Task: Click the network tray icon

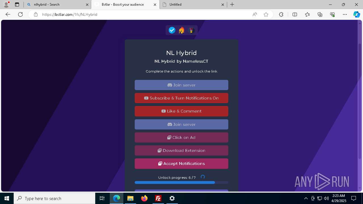Action: tap(320, 198)
